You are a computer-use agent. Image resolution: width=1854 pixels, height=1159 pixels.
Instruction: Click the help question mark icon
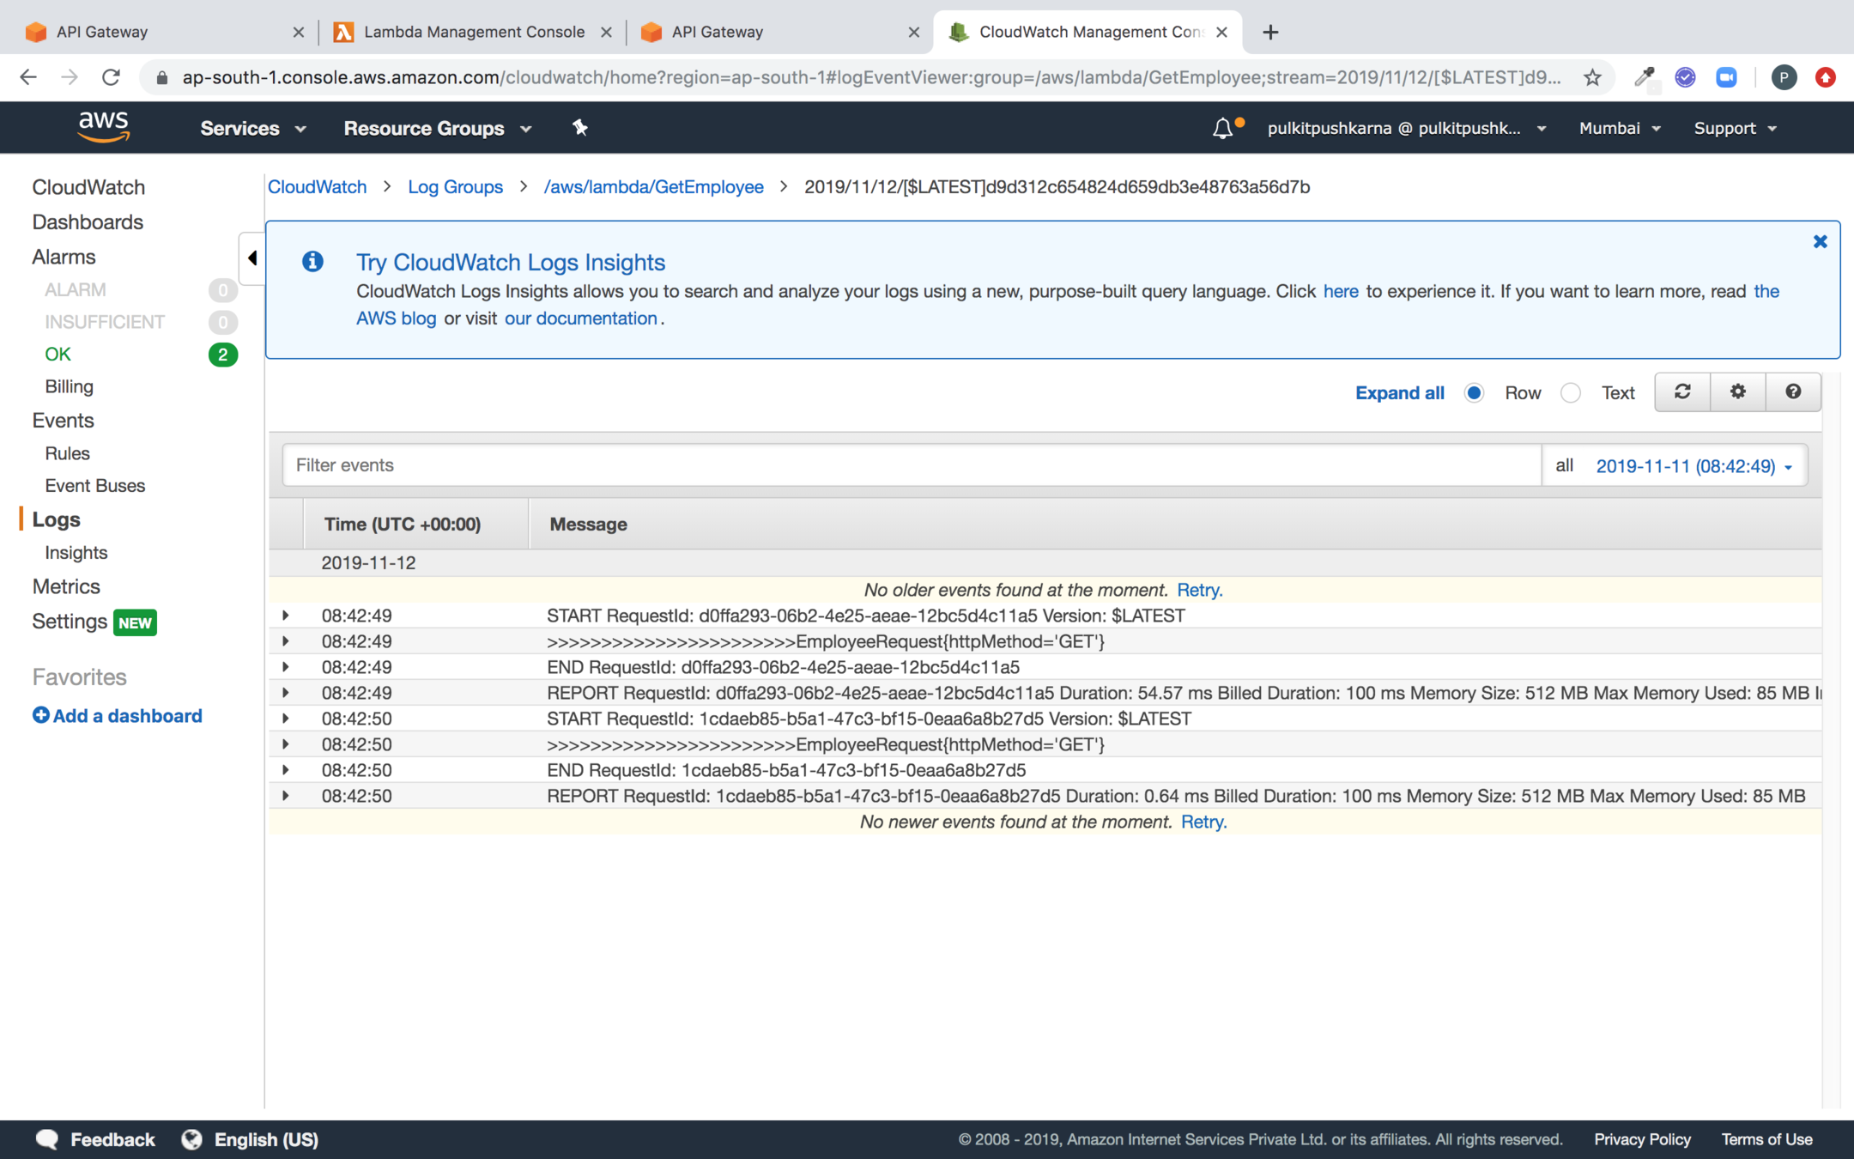[x=1793, y=392]
